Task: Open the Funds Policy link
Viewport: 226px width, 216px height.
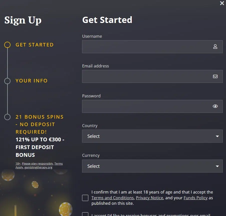Action: coord(196,198)
